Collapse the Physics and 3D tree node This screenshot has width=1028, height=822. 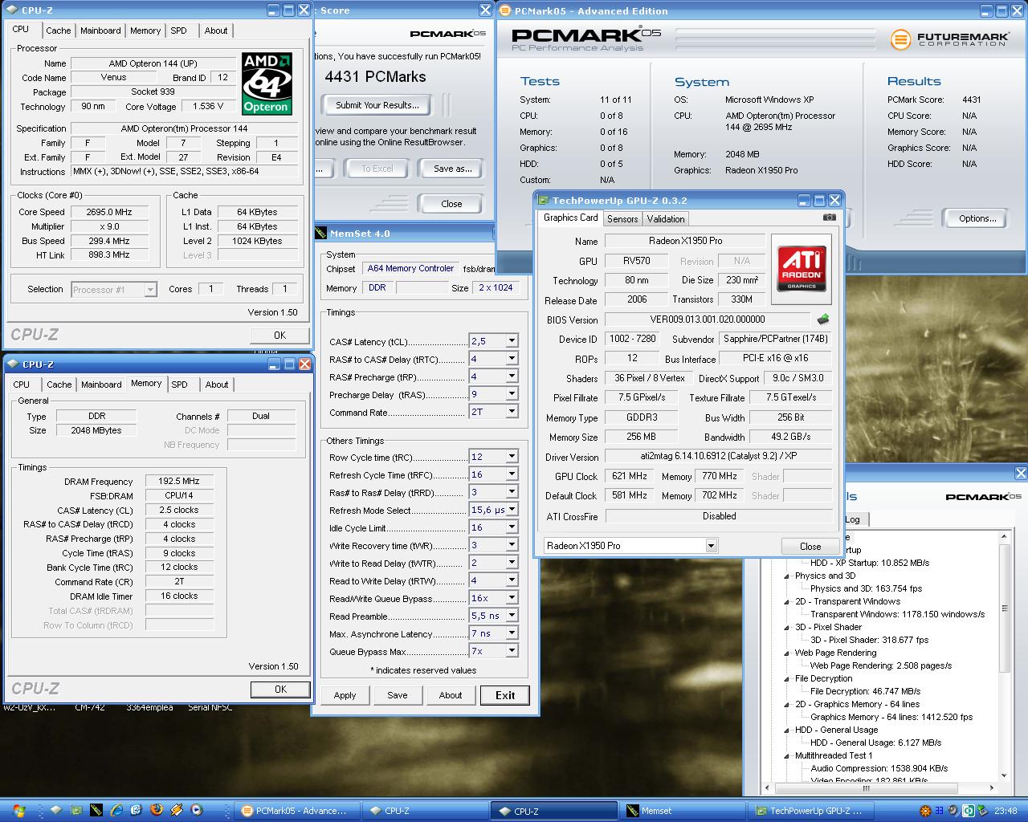(x=786, y=576)
